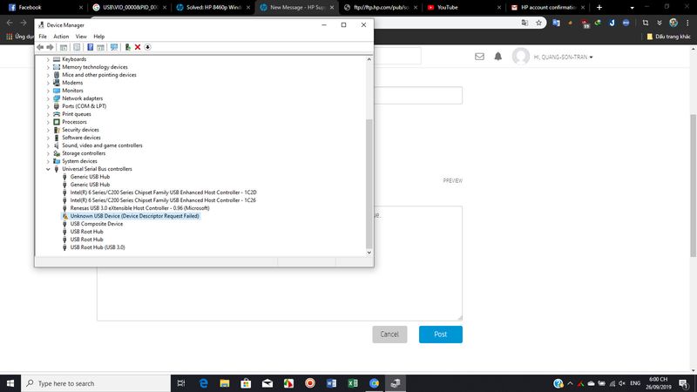Select Security devices tree item
Image resolution: width=697 pixels, height=392 pixels.
[80, 130]
